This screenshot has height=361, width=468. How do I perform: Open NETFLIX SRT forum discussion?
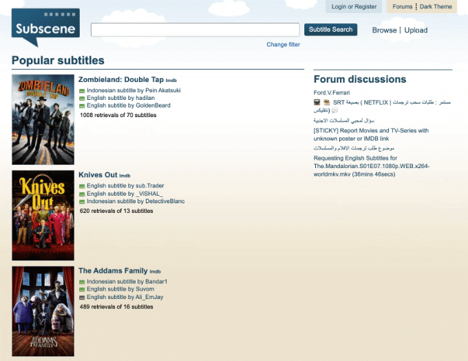click(382, 106)
